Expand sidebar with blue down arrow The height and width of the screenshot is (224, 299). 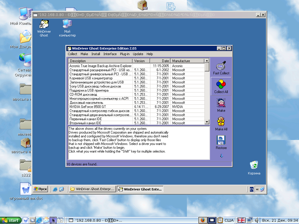[221, 156]
